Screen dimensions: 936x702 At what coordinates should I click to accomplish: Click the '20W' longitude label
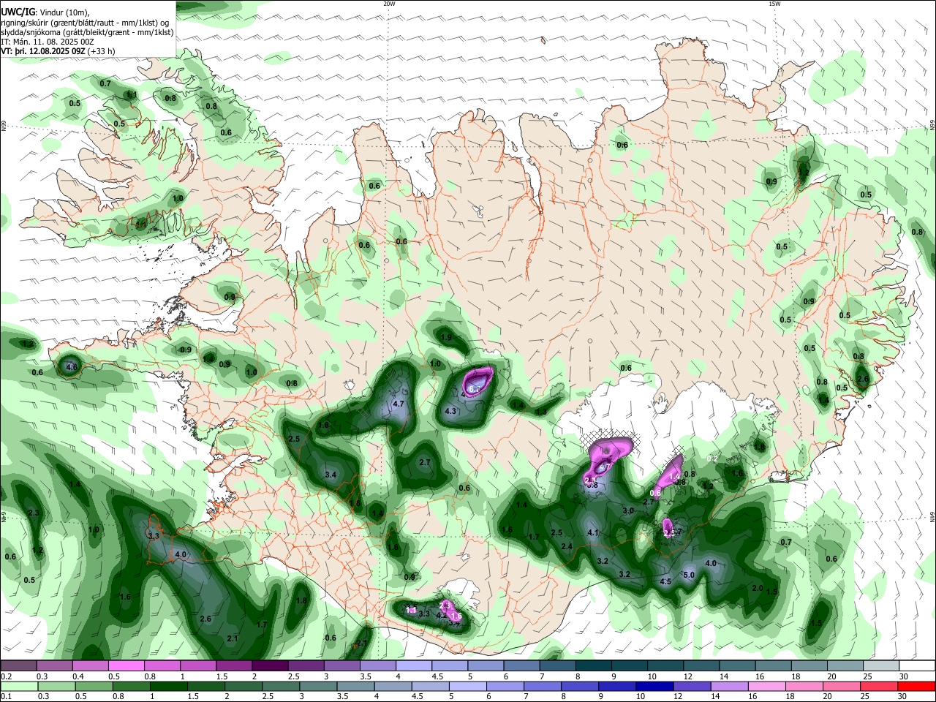pyautogui.click(x=389, y=4)
